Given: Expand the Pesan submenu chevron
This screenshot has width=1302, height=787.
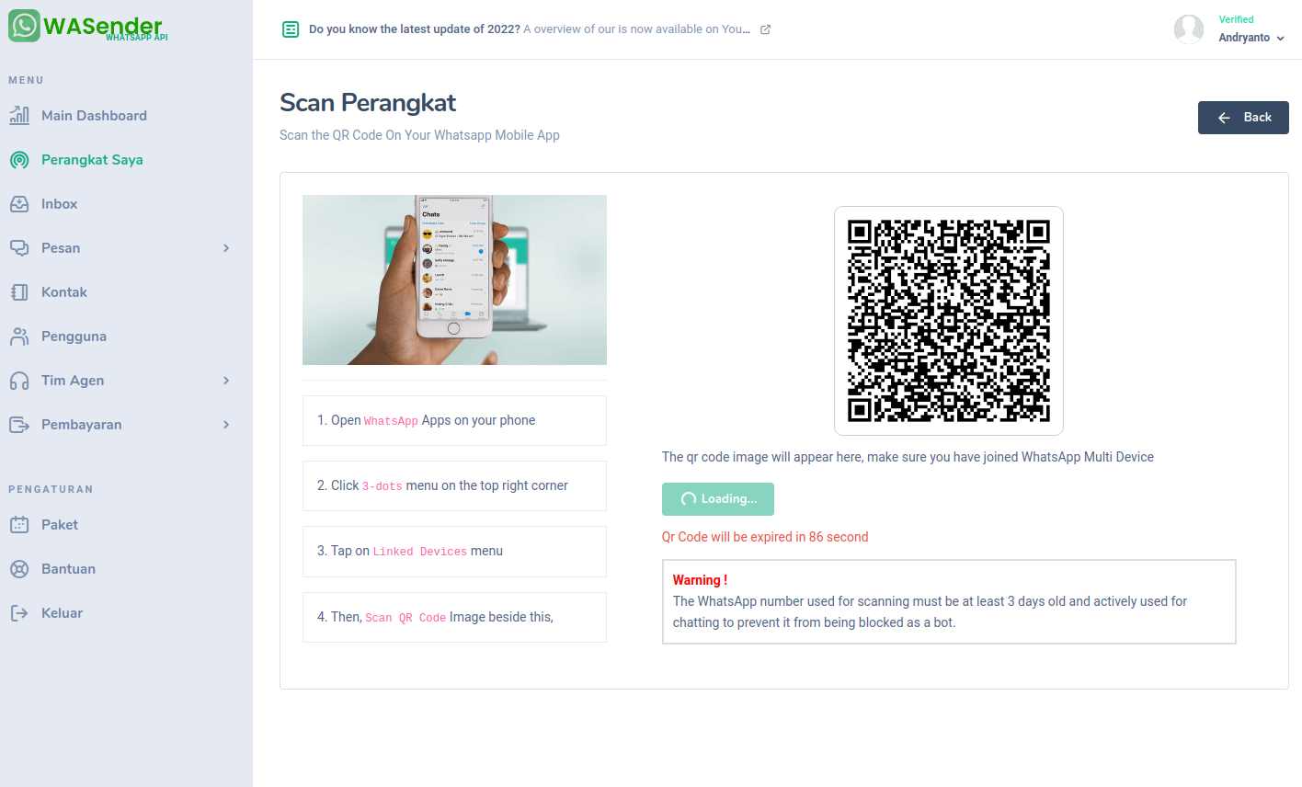Looking at the screenshot, I should 226,248.
